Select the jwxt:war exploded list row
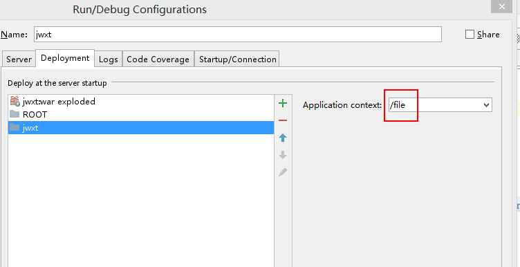The image size is (520, 267). pos(141,101)
